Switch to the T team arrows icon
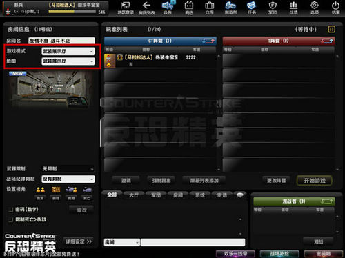Viewport: 345px width, 258px height. pyautogui.click(x=327, y=41)
